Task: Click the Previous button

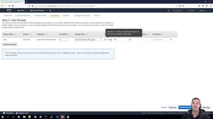Action: click(x=173, y=107)
